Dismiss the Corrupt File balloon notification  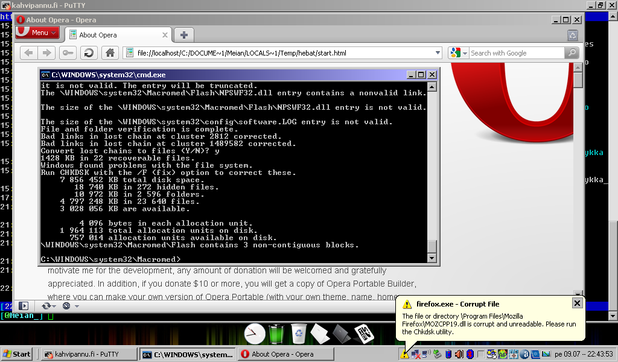577,303
